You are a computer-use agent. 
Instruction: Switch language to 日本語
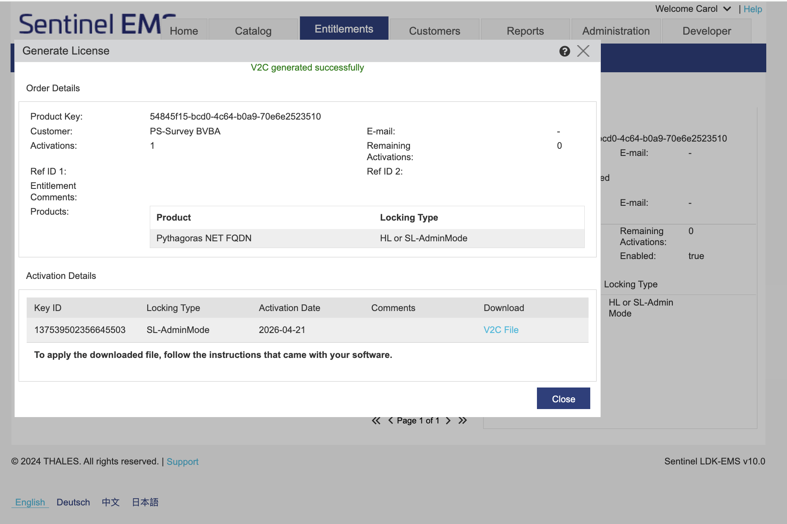point(145,502)
